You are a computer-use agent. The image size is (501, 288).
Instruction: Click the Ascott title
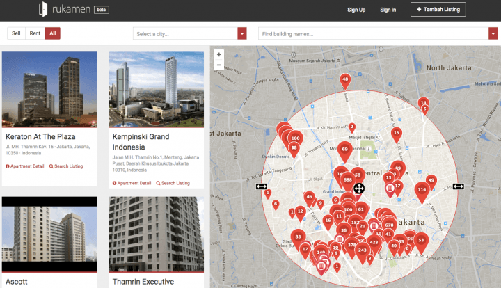17,282
